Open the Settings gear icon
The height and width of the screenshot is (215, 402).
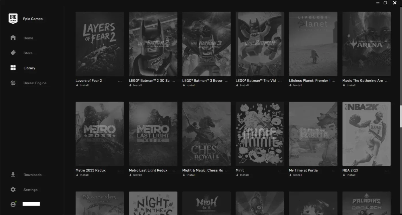pyautogui.click(x=13, y=190)
